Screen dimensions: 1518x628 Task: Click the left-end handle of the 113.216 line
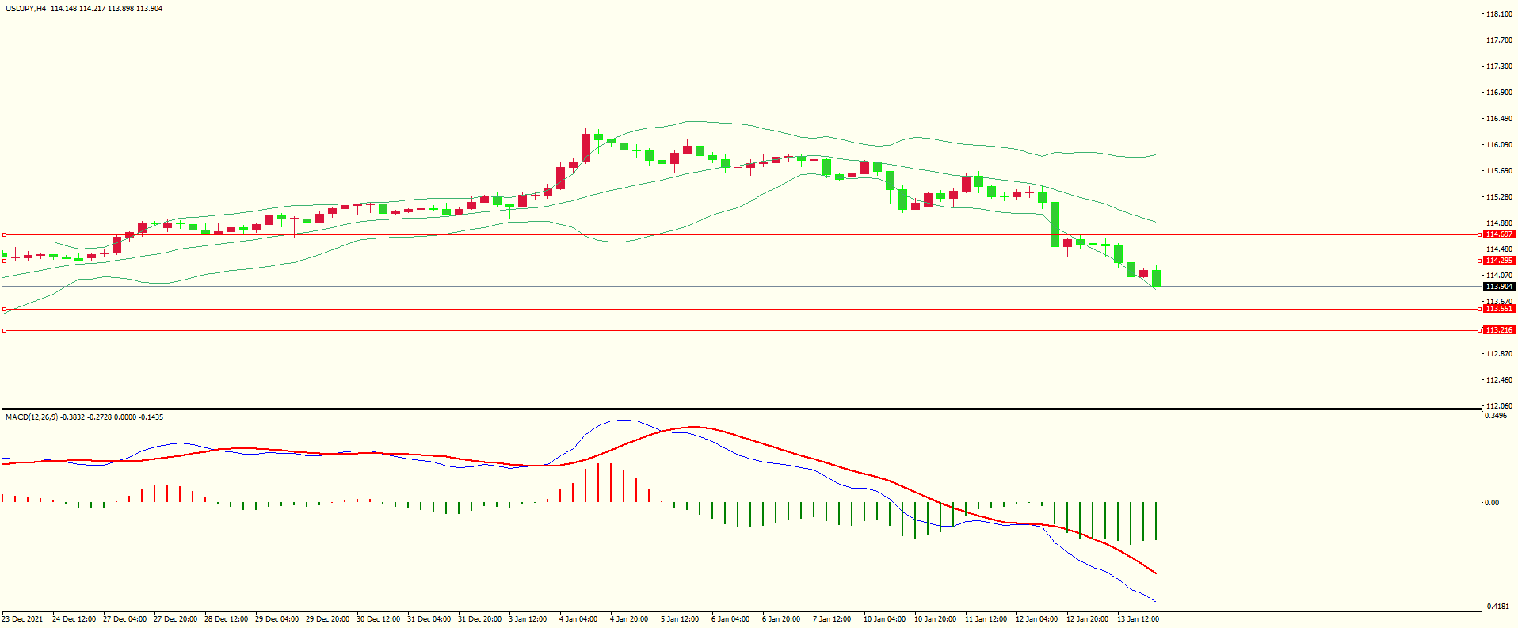click(4, 330)
